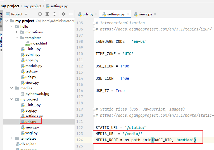Collapse the my_project root folder
Viewport: 214px width, 150px height.
[6, 21]
